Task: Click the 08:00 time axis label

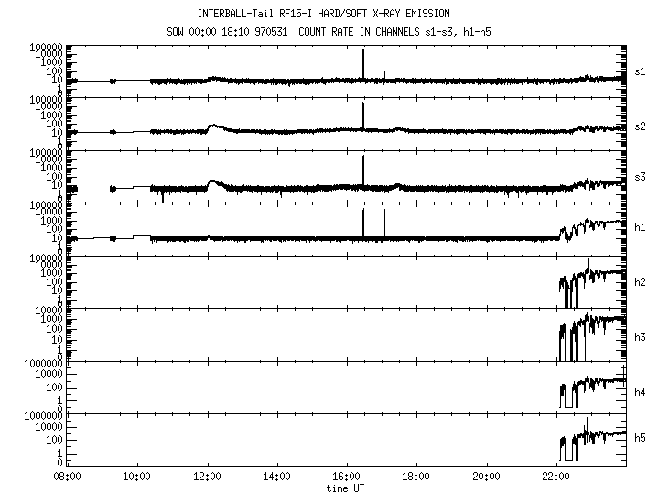Action: pos(67,477)
